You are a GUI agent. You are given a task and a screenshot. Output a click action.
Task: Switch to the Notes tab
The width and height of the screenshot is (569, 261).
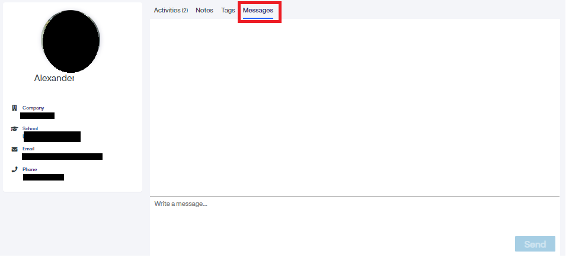point(204,11)
